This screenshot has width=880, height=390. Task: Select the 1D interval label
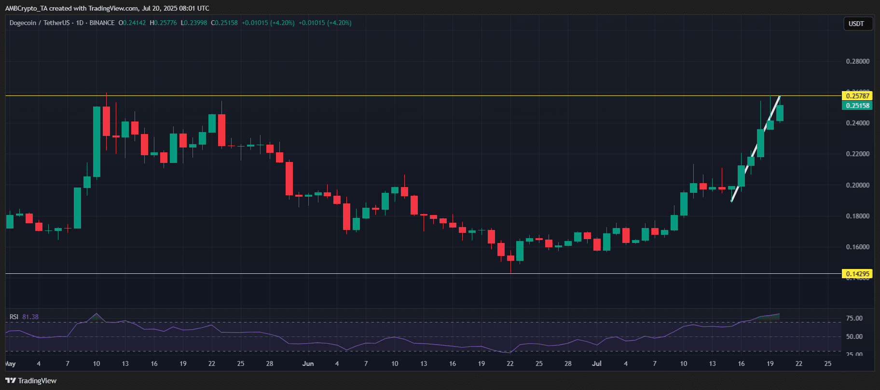80,23
